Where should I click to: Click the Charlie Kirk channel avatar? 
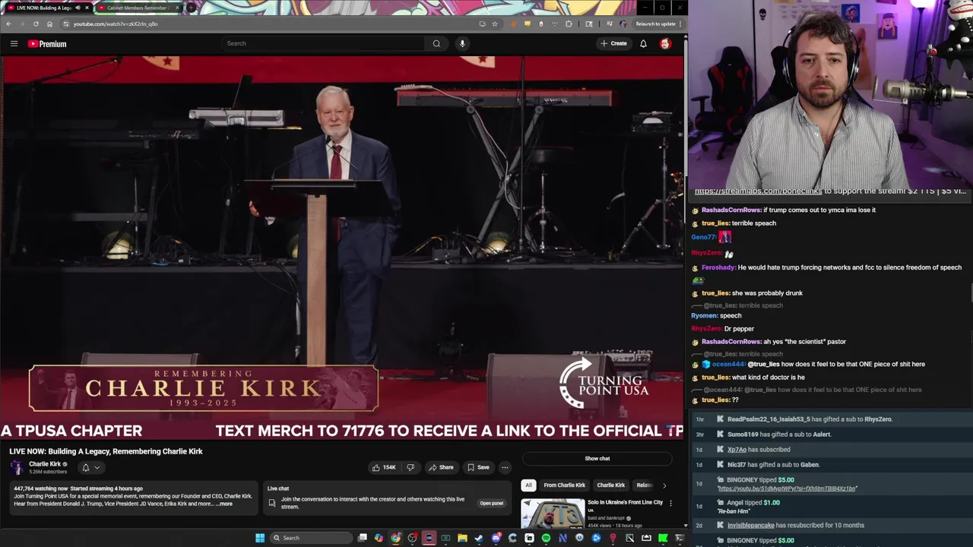[x=17, y=467]
